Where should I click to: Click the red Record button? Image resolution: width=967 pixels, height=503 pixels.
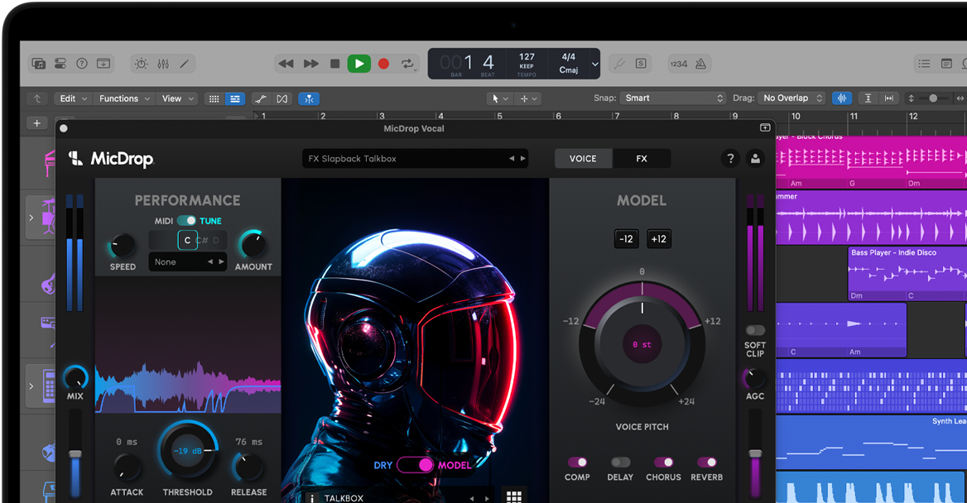[x=383, y=64]
